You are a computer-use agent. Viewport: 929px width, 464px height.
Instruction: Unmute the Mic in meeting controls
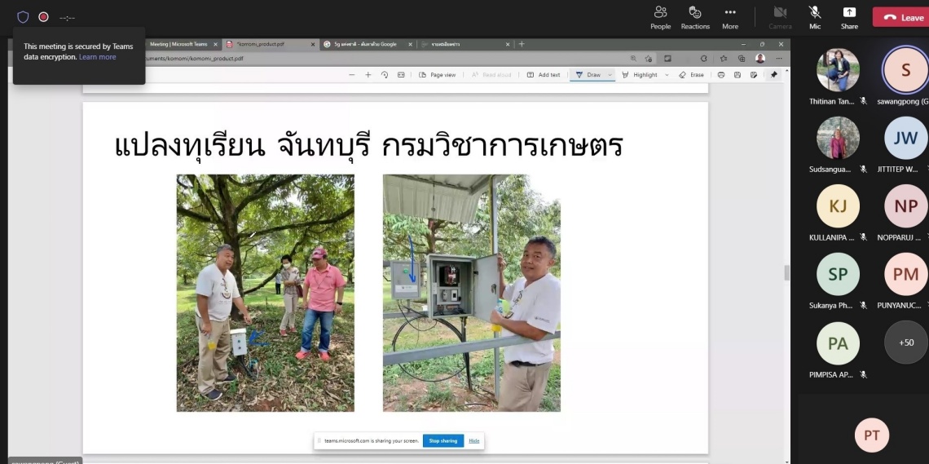[x=814, y=17]
